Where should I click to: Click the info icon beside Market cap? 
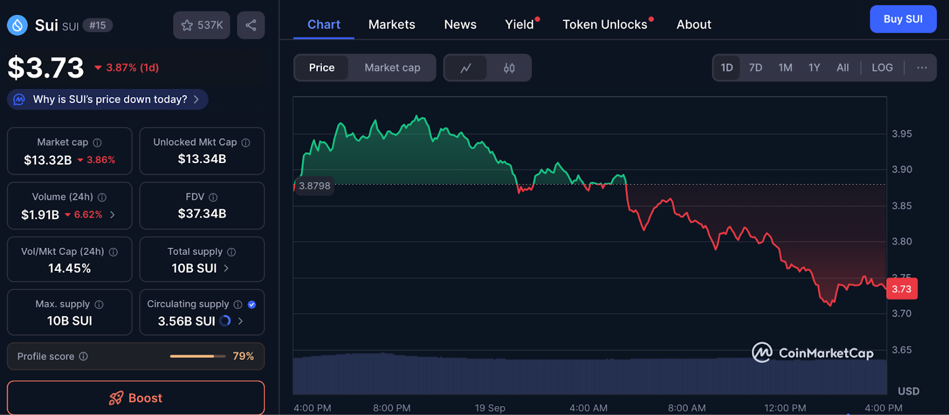point(97,143)
